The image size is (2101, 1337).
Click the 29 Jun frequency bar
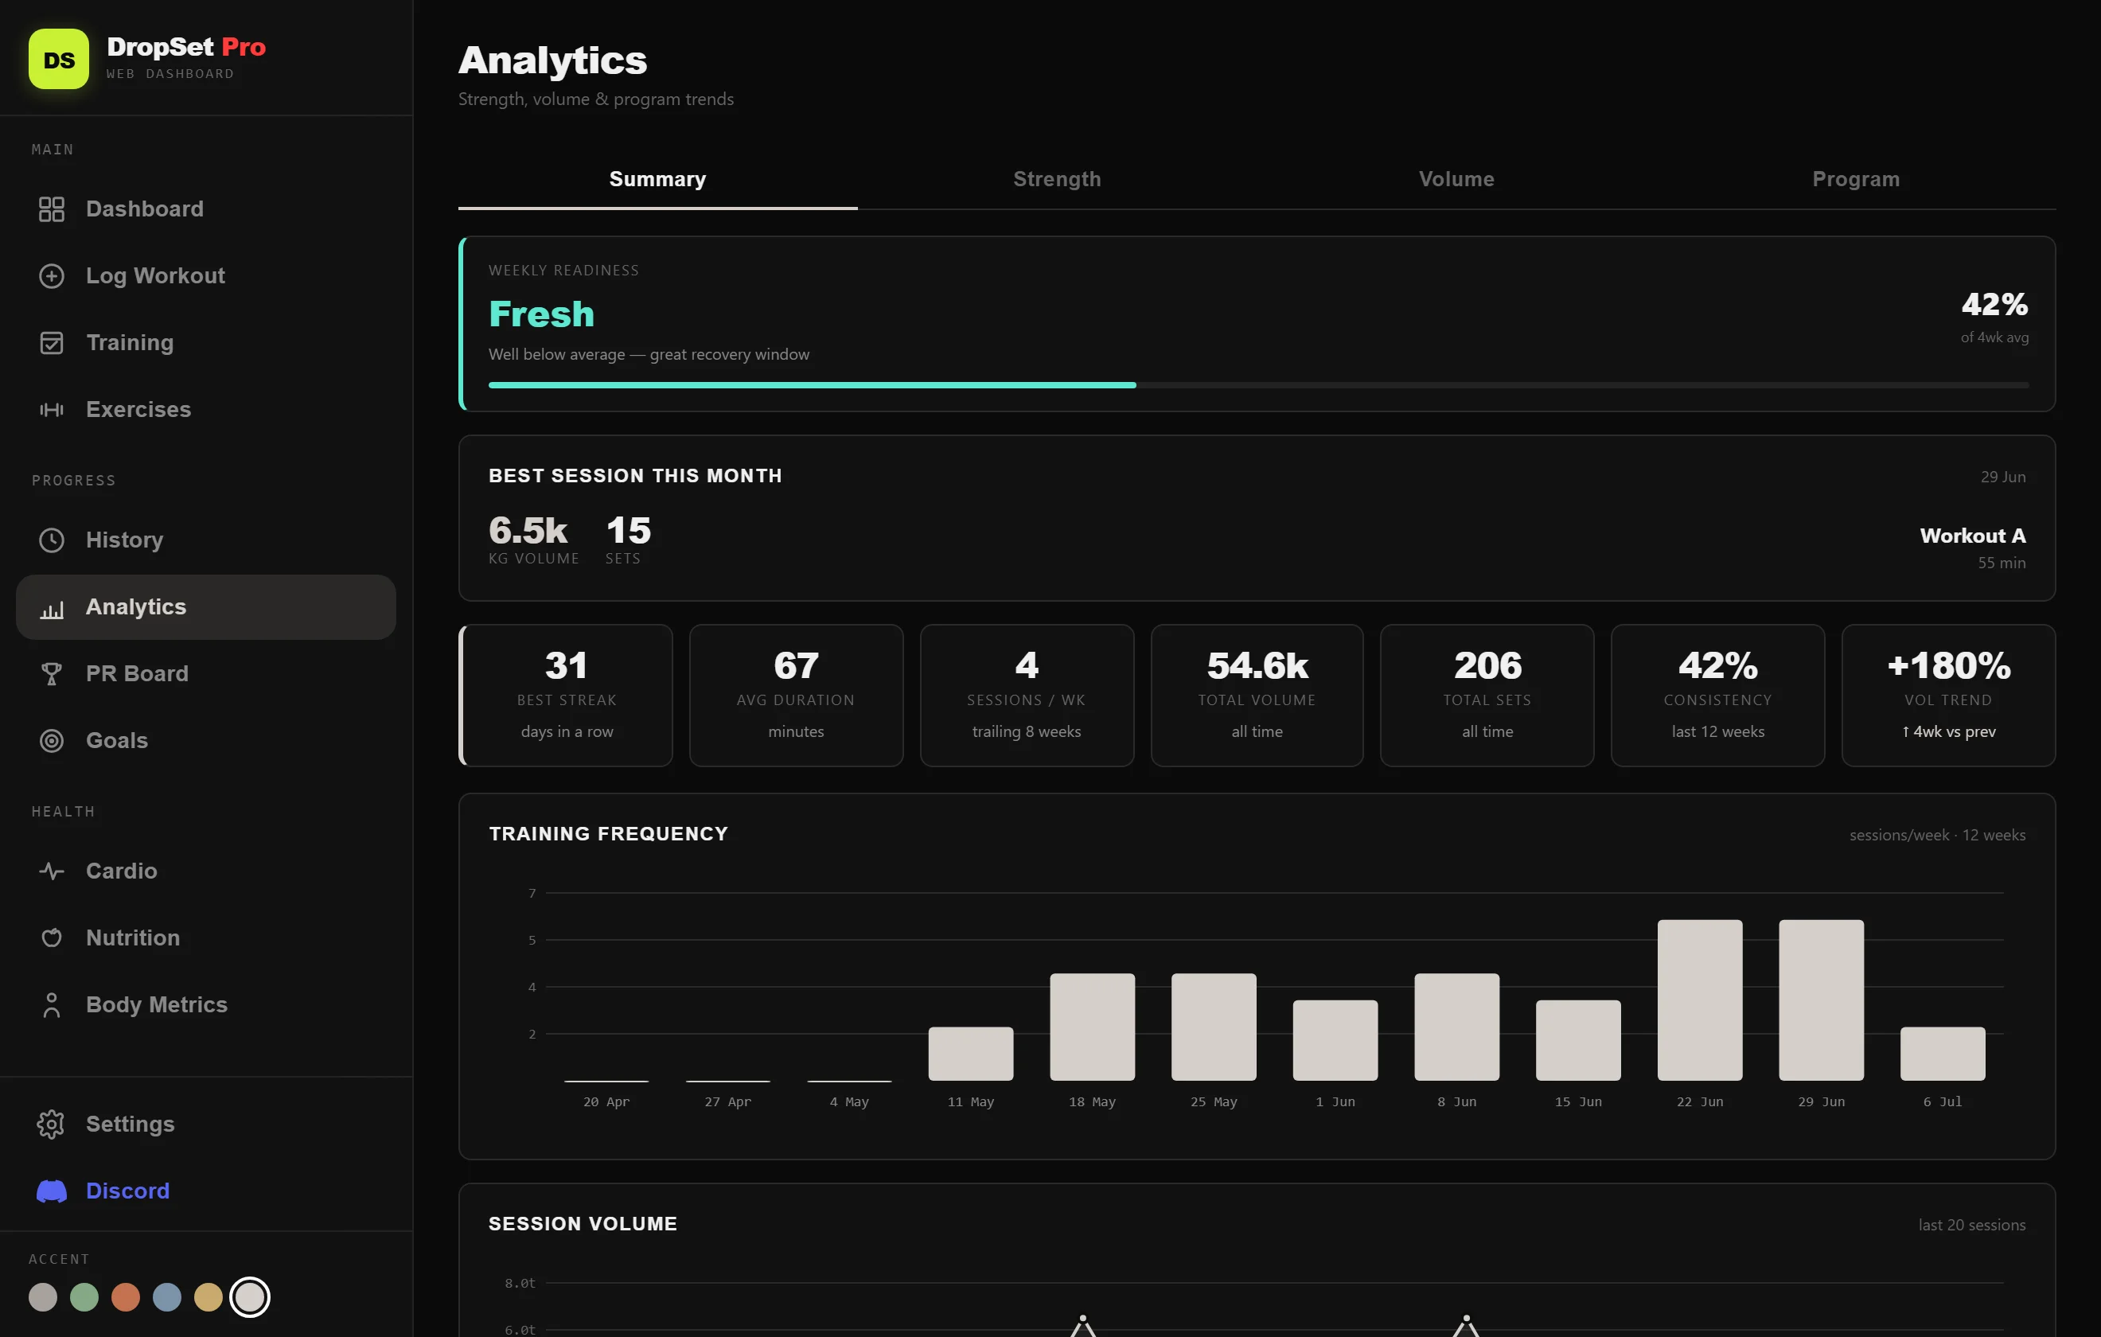pyautogui.click(x=1821, y=1000)
